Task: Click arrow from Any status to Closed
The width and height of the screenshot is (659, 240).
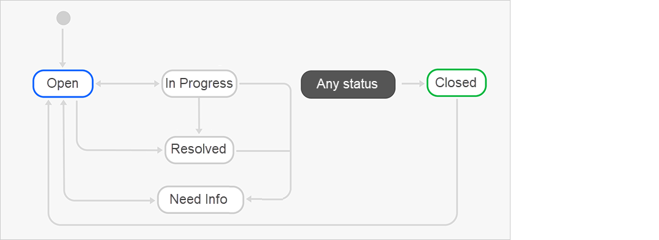Action: pyautogui.click(x=413, y=83)
